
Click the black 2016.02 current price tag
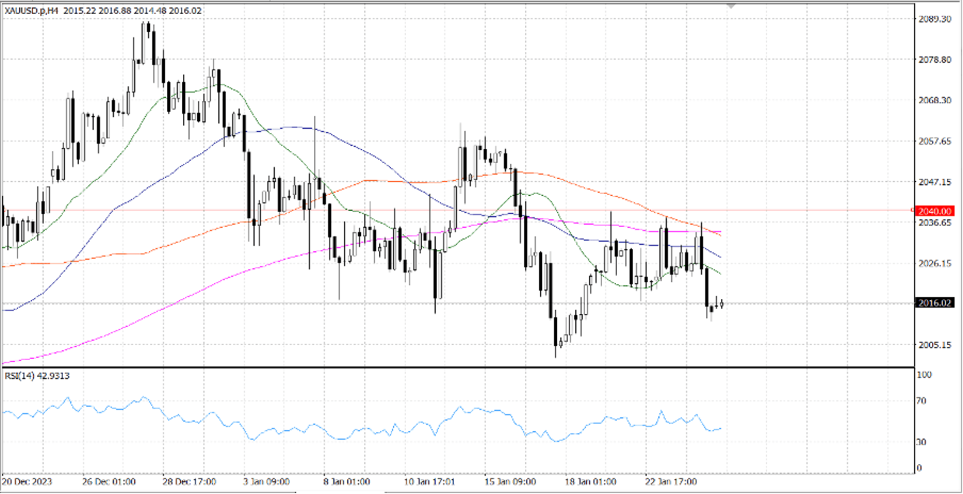pos(935,303)
